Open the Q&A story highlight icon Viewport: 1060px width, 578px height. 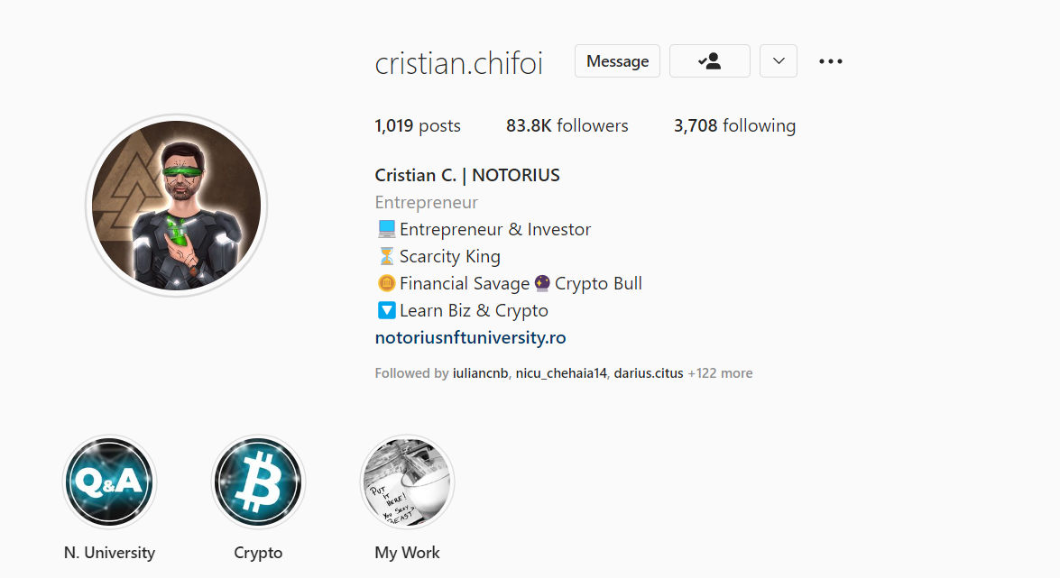[x=109, y=482]
